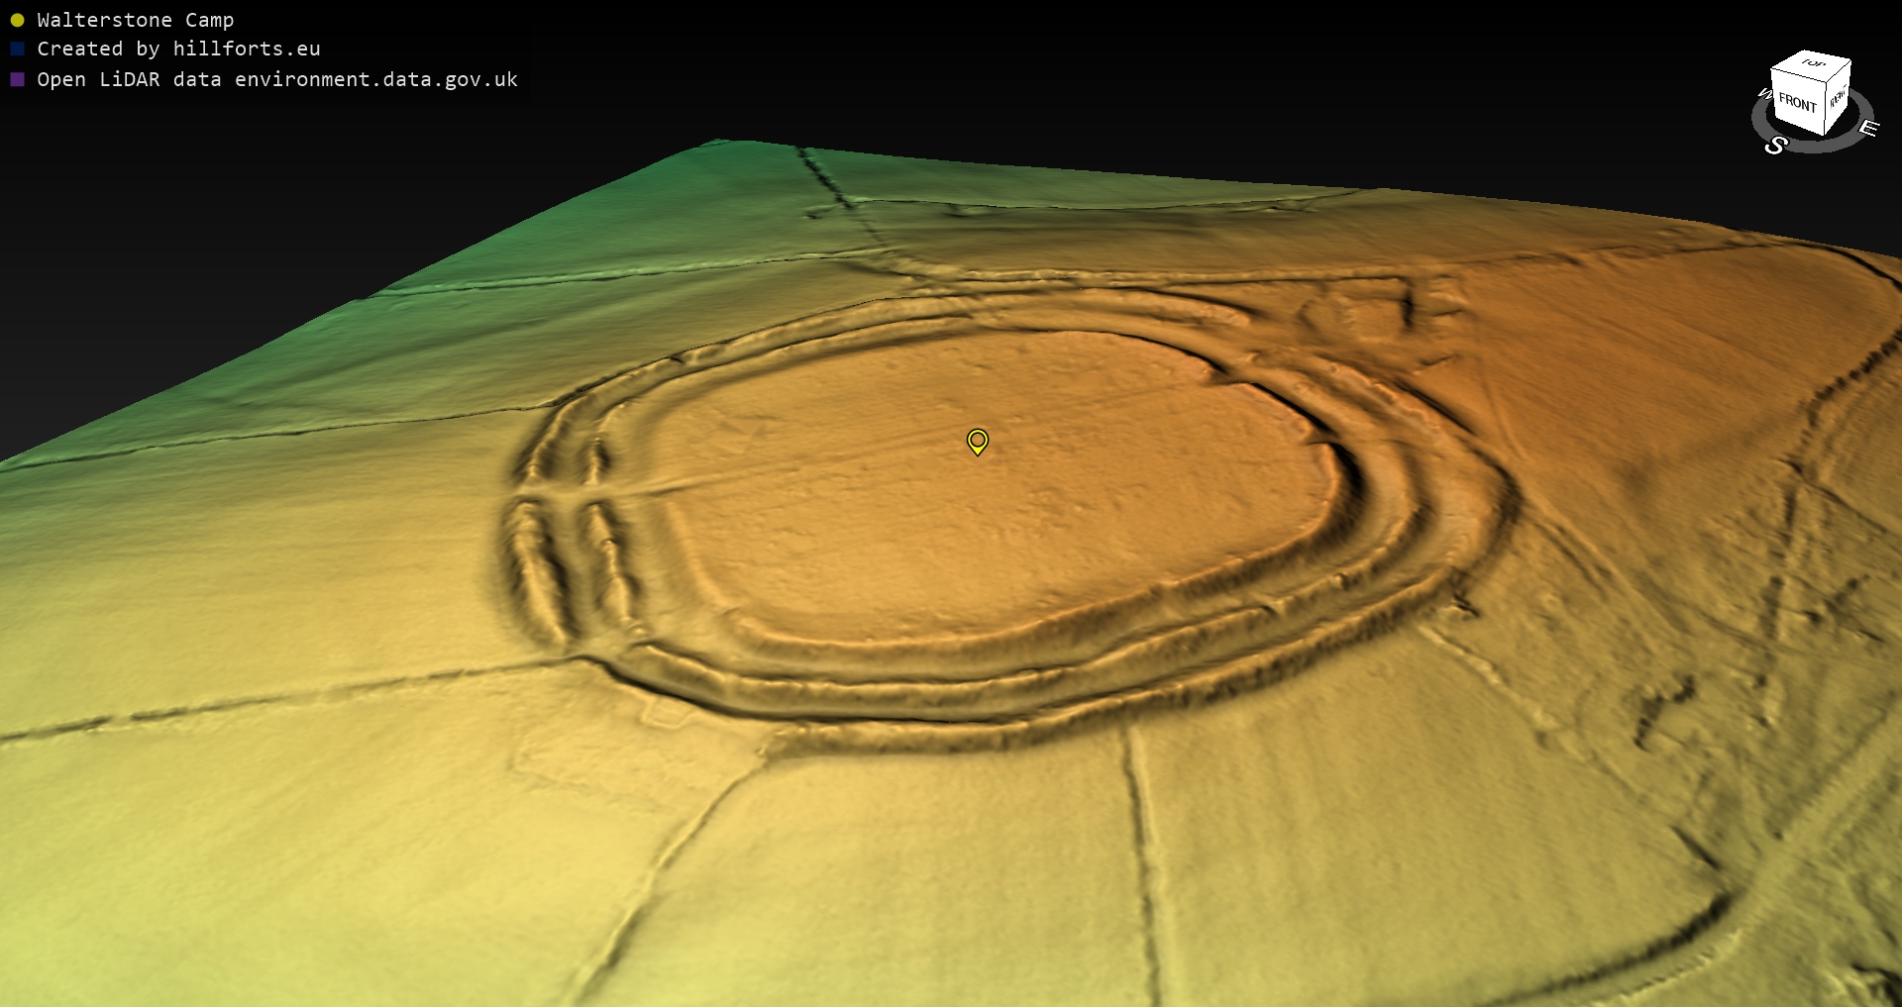Viewport: 1902px width, 1007px height.
Task: Rotate view using the S compass letter
Action: pos(1775,146)
